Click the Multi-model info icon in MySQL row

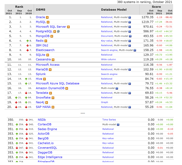(130, 22)
